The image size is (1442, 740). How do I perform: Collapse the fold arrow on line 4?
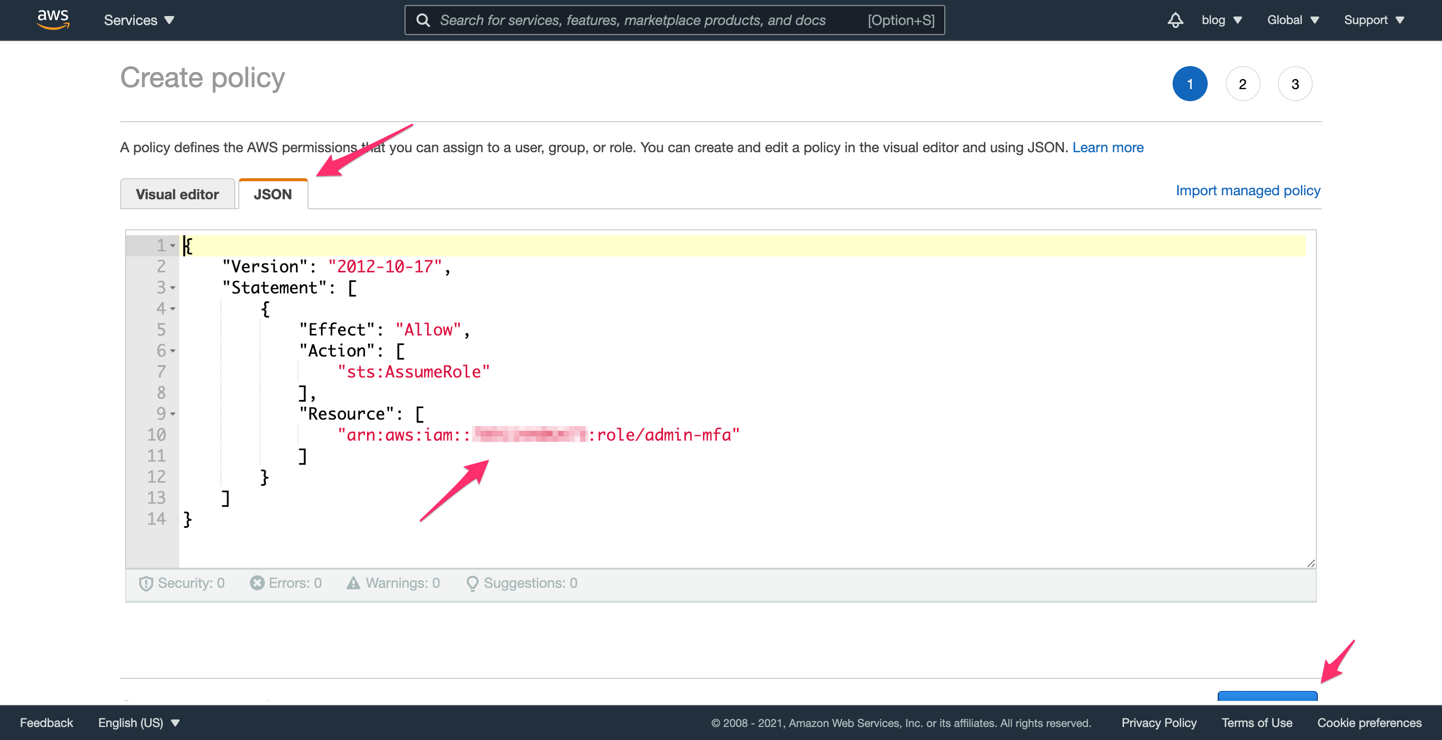(173, 309)
